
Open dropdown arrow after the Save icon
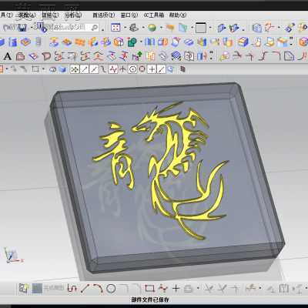click(32, 28)
